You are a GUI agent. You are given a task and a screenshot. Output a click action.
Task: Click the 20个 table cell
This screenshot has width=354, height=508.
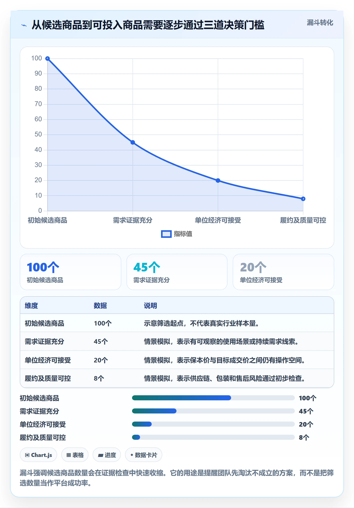pyautogui.click(x=101, y=360)
